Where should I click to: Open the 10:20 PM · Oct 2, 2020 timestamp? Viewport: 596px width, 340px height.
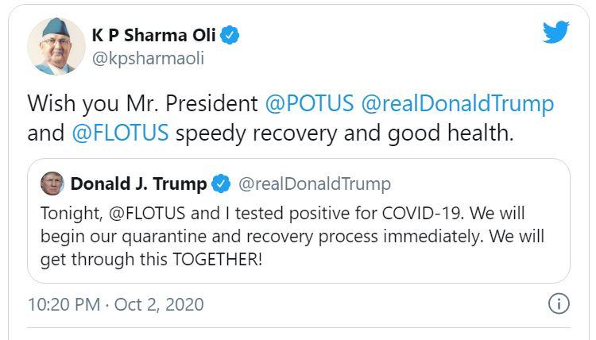[115, 303]
